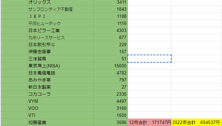Click the value 51 cell

click(x=111, y=59)
